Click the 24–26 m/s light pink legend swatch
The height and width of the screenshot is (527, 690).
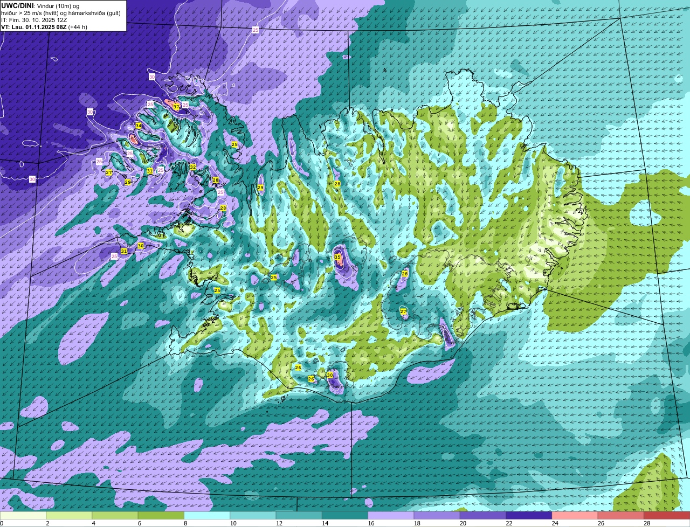[x=575, y=516]
